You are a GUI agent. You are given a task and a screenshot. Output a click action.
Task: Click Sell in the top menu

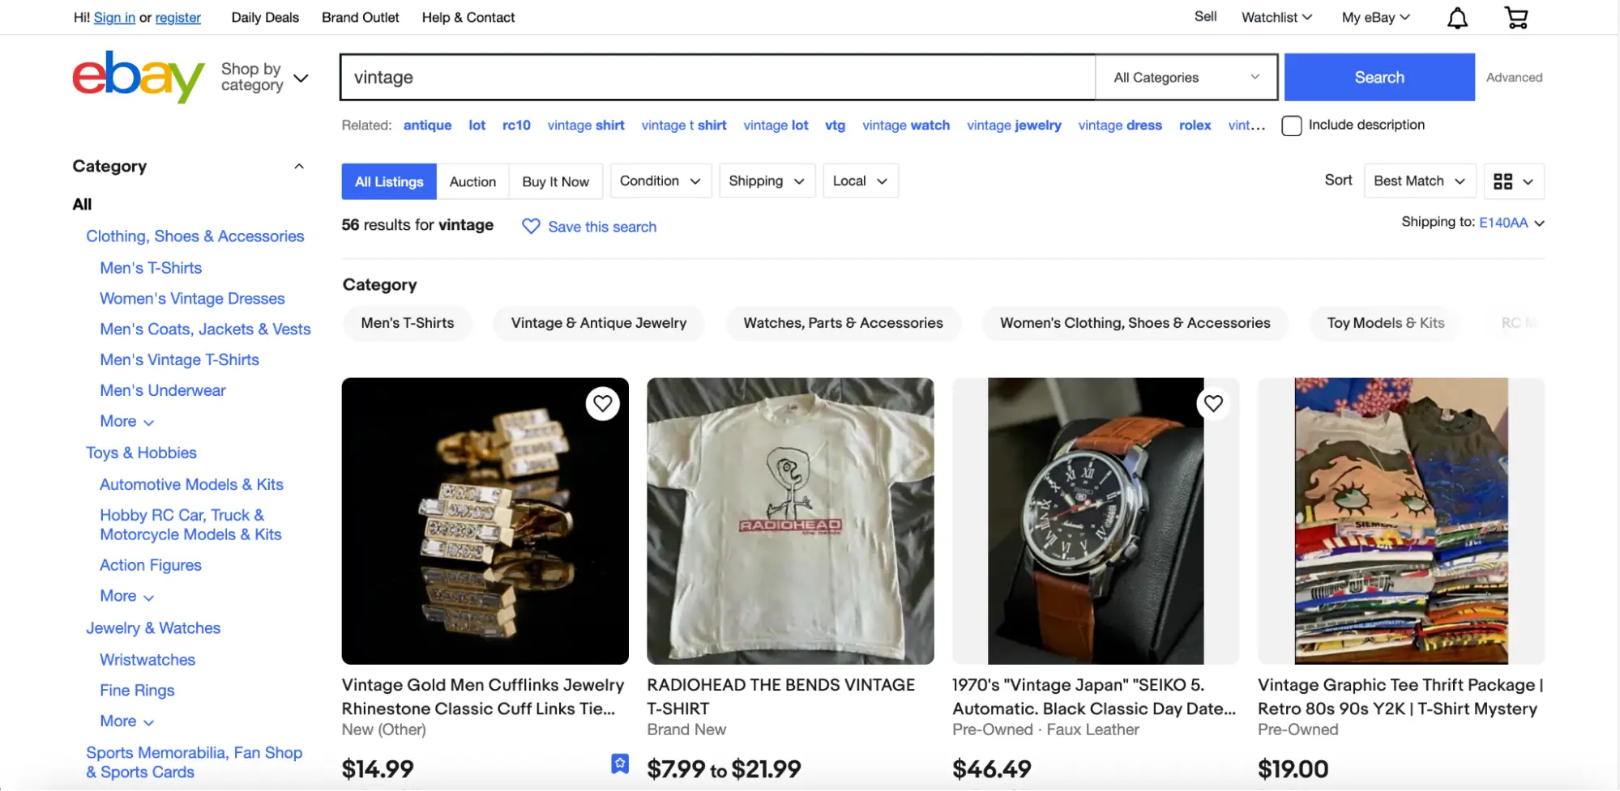[1205, 16]
